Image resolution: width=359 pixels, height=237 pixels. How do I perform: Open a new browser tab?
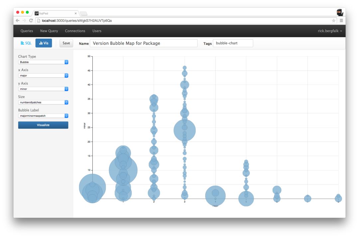coord(83,14)
